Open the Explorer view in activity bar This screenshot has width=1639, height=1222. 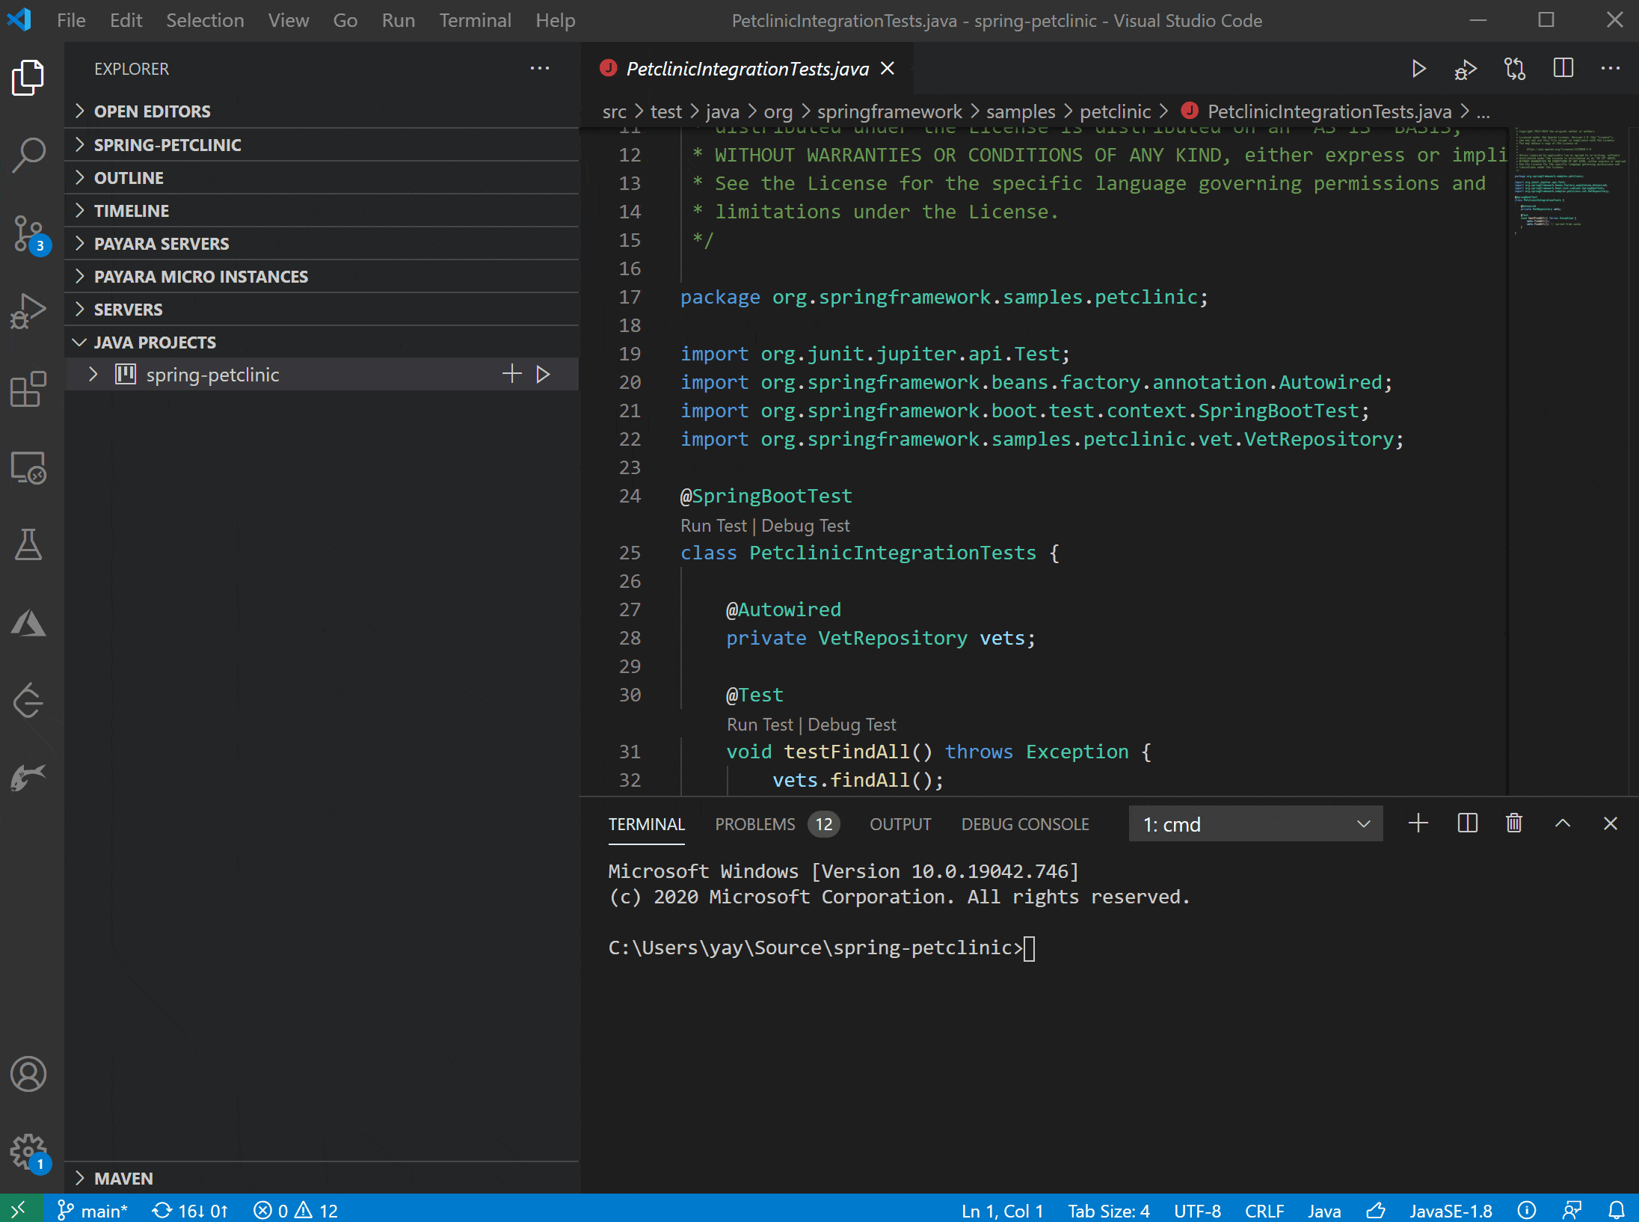click(x=28, y=78)
